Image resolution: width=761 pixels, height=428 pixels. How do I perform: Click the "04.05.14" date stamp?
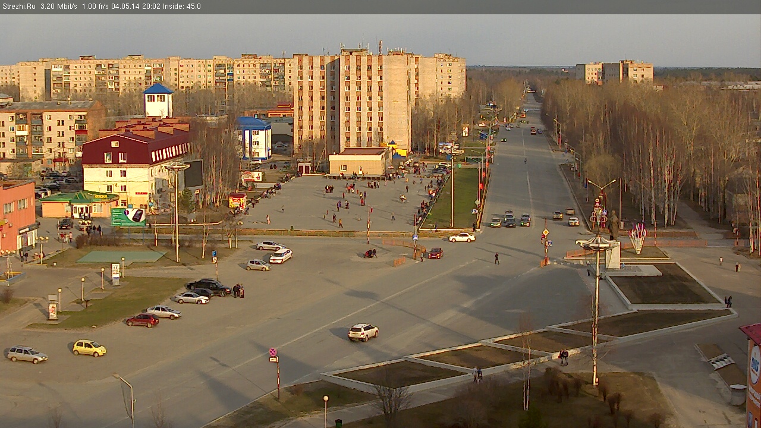124,7
